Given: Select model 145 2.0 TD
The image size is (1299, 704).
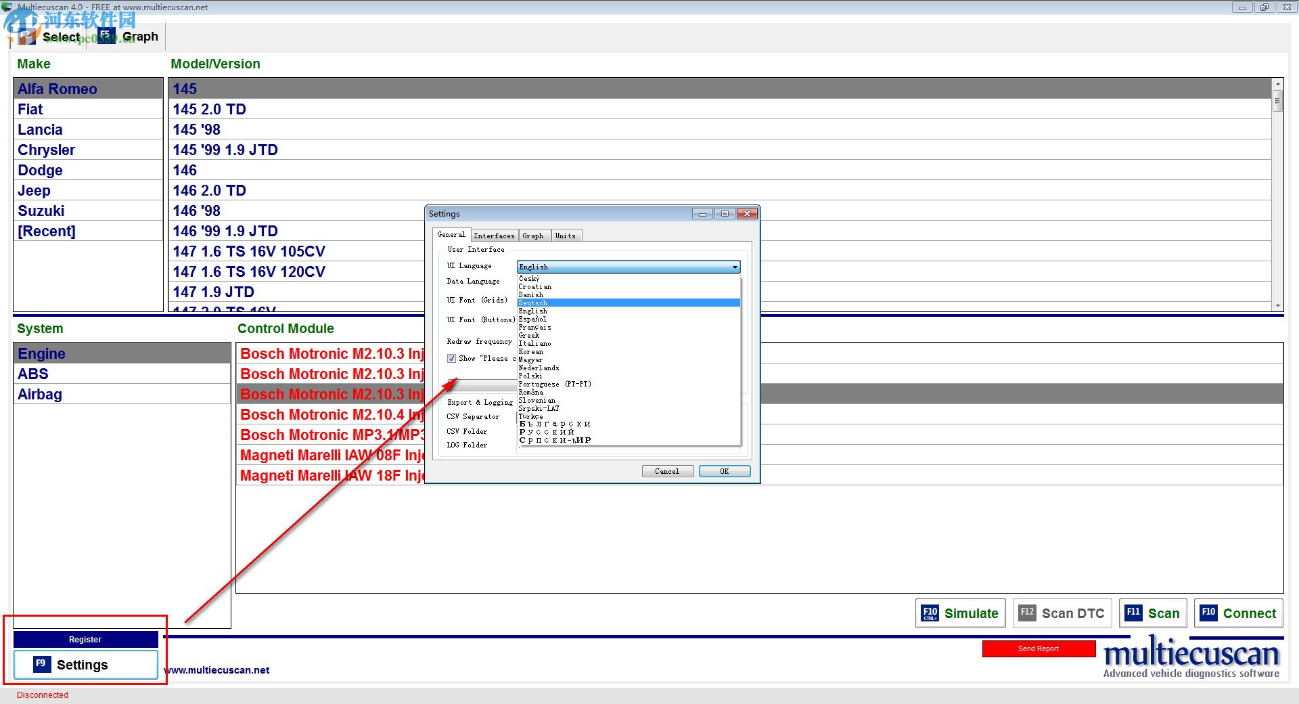Looking at the screenshot, I should coord(720,109).
